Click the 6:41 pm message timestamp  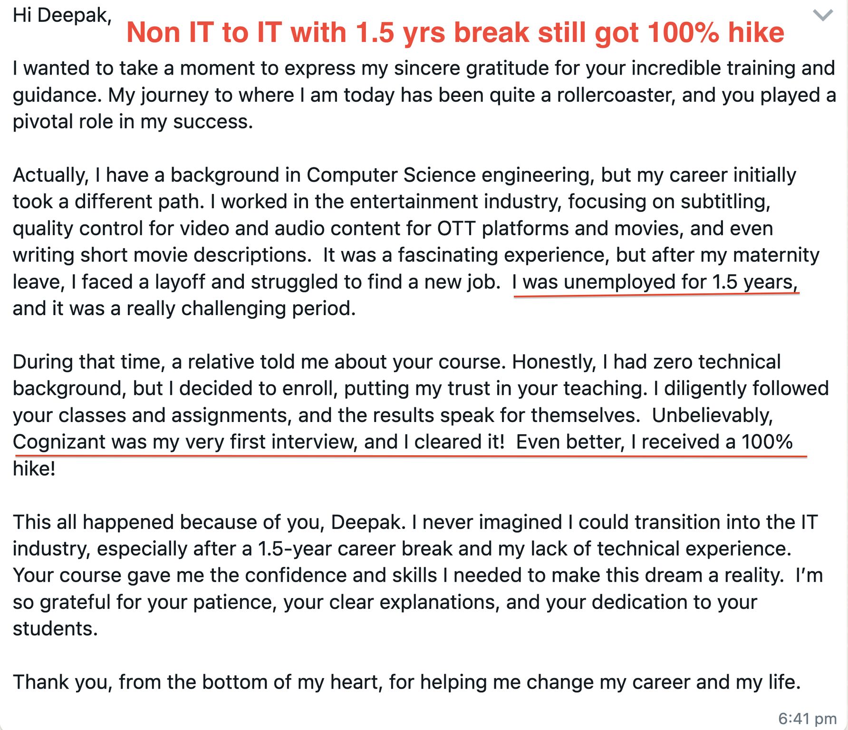coord(807,718)
